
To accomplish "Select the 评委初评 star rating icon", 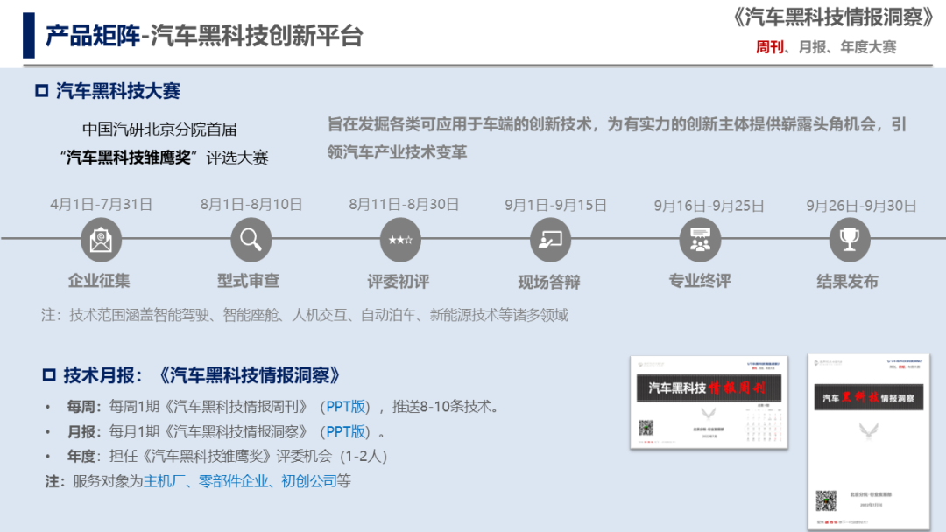I will pos(400,239).
